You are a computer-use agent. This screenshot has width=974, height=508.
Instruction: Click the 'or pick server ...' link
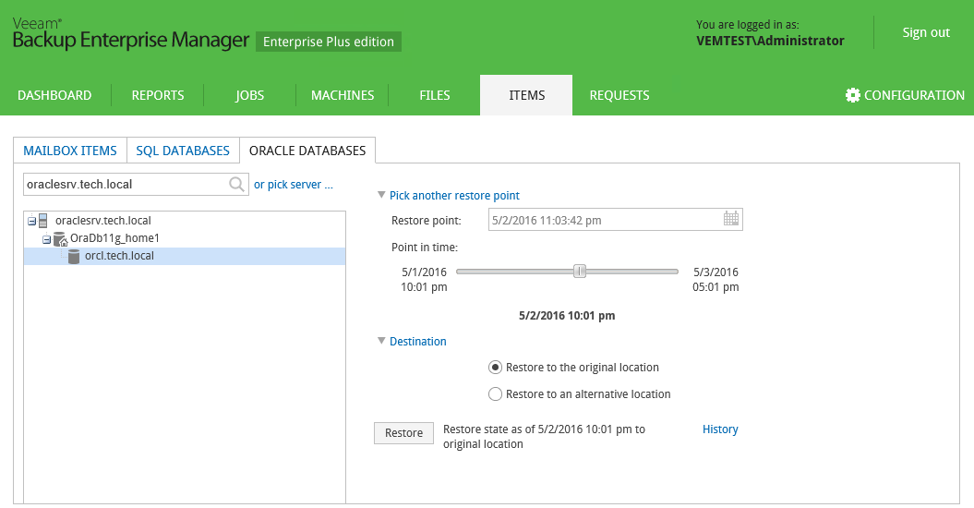click(294, 185)
